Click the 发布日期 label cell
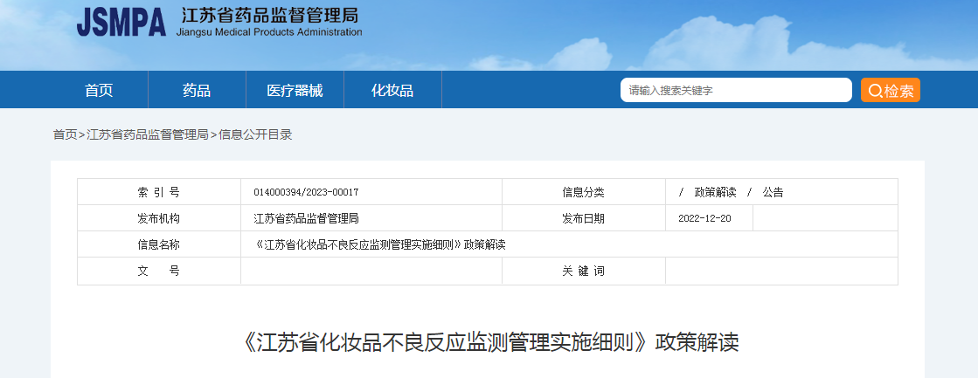 583,218
